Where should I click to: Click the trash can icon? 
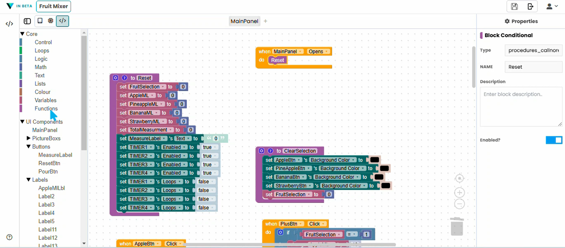pyautogui.click(x=457, y=226)
